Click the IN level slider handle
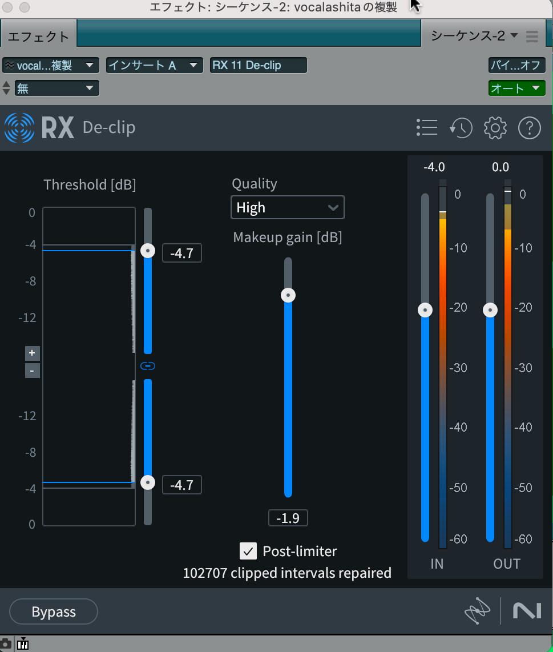553x652 pixels. pos(425,310)
